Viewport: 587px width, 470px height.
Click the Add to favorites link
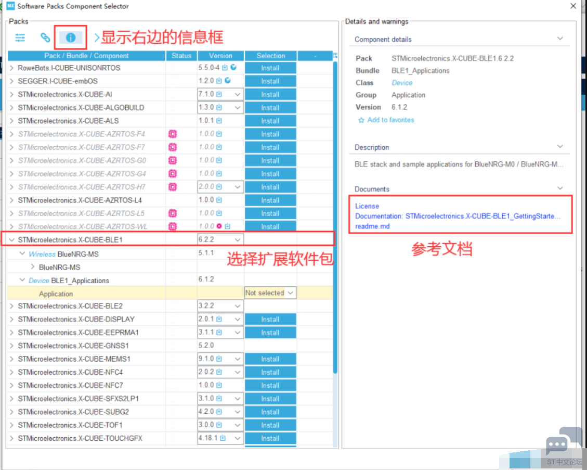[x=390, y=120]
